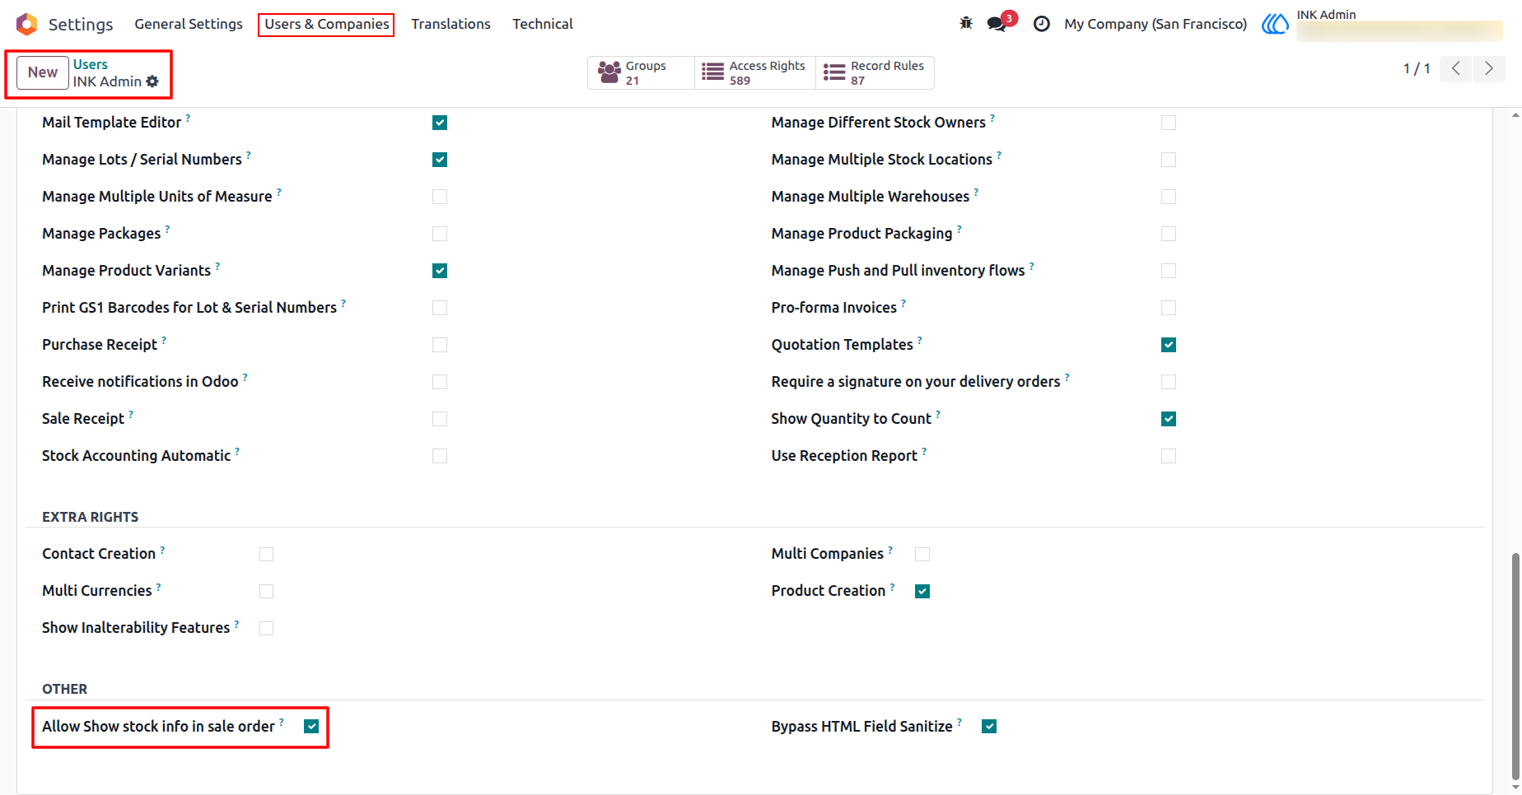
Task: Enable Manage Multiple Units of Measure
Action: coord(440,197)
